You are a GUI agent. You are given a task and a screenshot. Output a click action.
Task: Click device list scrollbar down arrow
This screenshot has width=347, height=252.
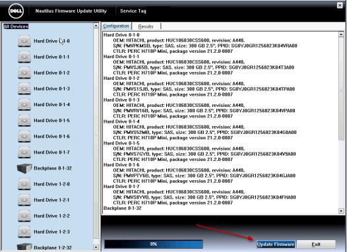pos(96,247)
